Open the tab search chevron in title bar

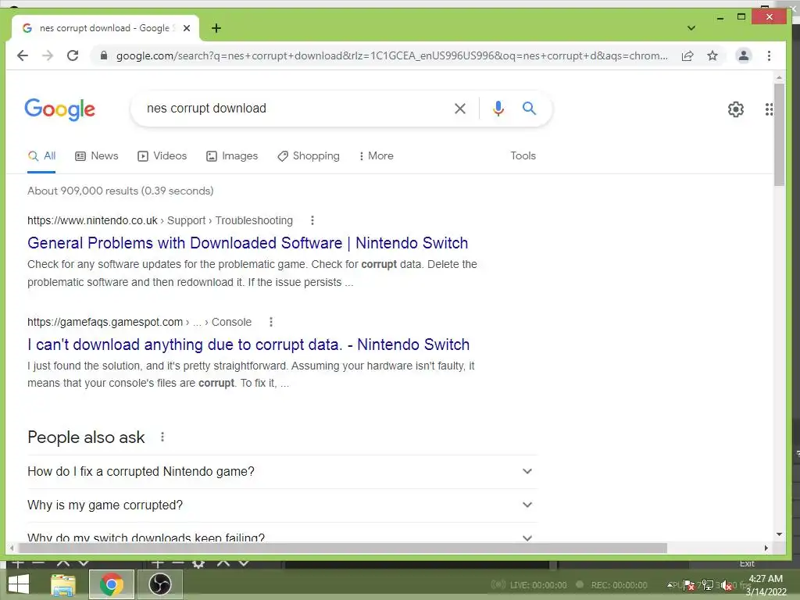[x=691, y=28]
